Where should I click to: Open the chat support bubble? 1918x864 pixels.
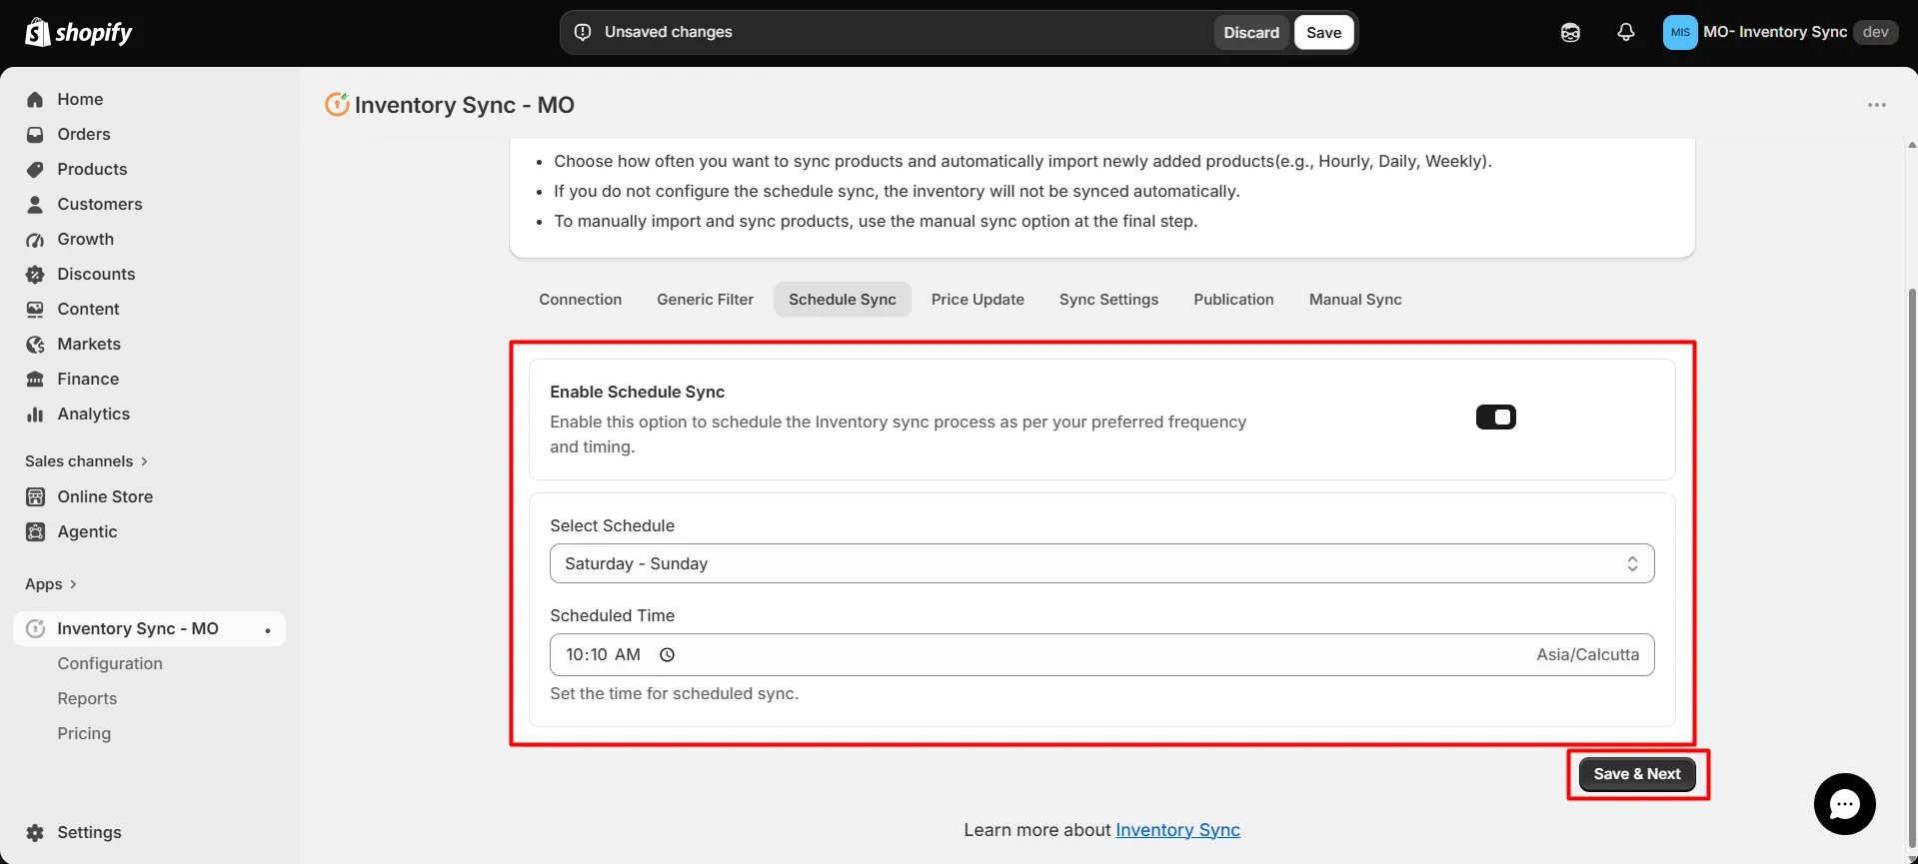tap(1844, 804)
